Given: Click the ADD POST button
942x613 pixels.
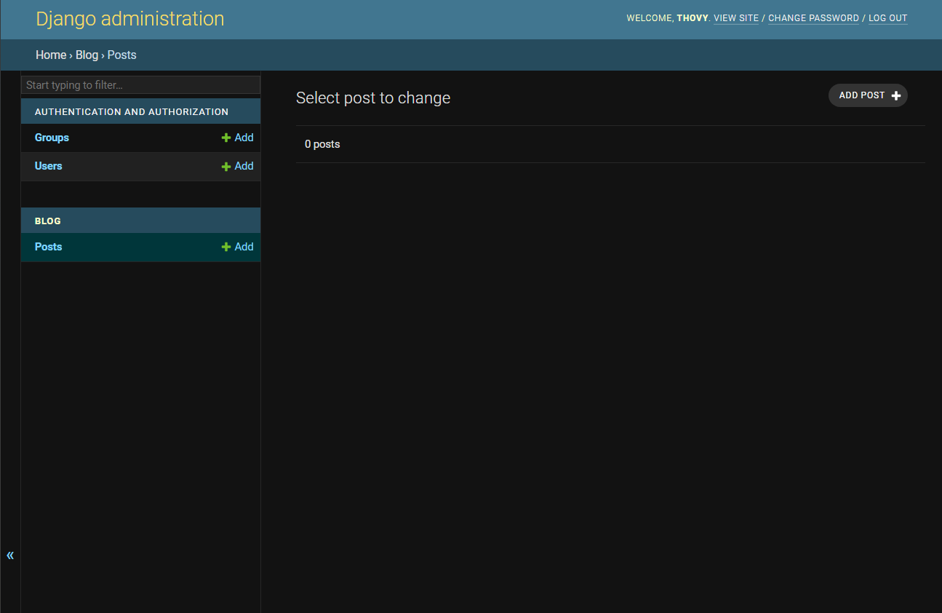Looking at the screenshot, I should point(868,95).
